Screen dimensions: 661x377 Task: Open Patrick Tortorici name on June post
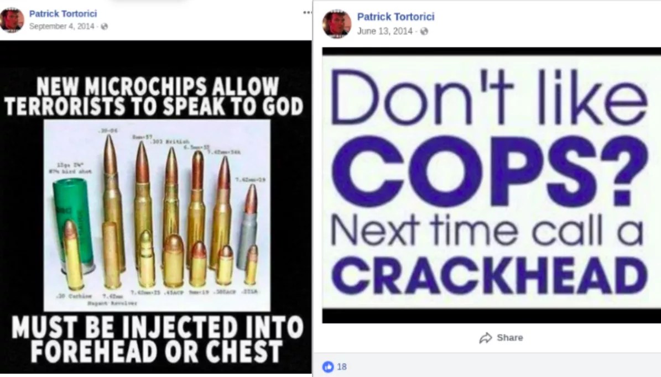[x=395, y=17]
